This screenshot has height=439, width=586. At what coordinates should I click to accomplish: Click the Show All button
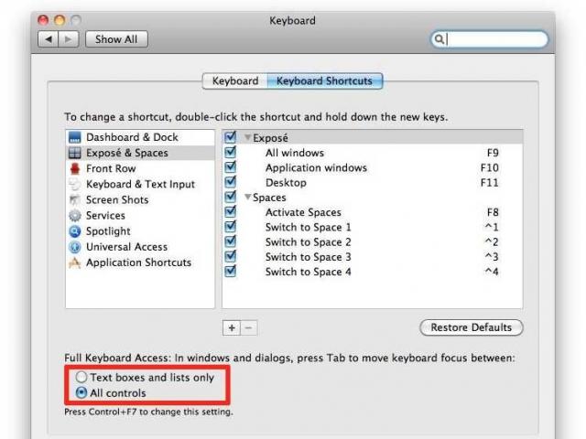pyautogui.click(x=115, y=39)
